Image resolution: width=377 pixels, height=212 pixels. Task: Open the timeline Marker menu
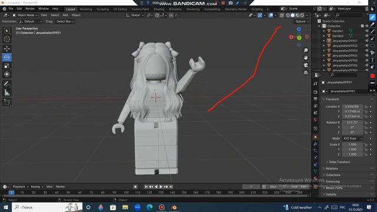click(x=60, y=187)
